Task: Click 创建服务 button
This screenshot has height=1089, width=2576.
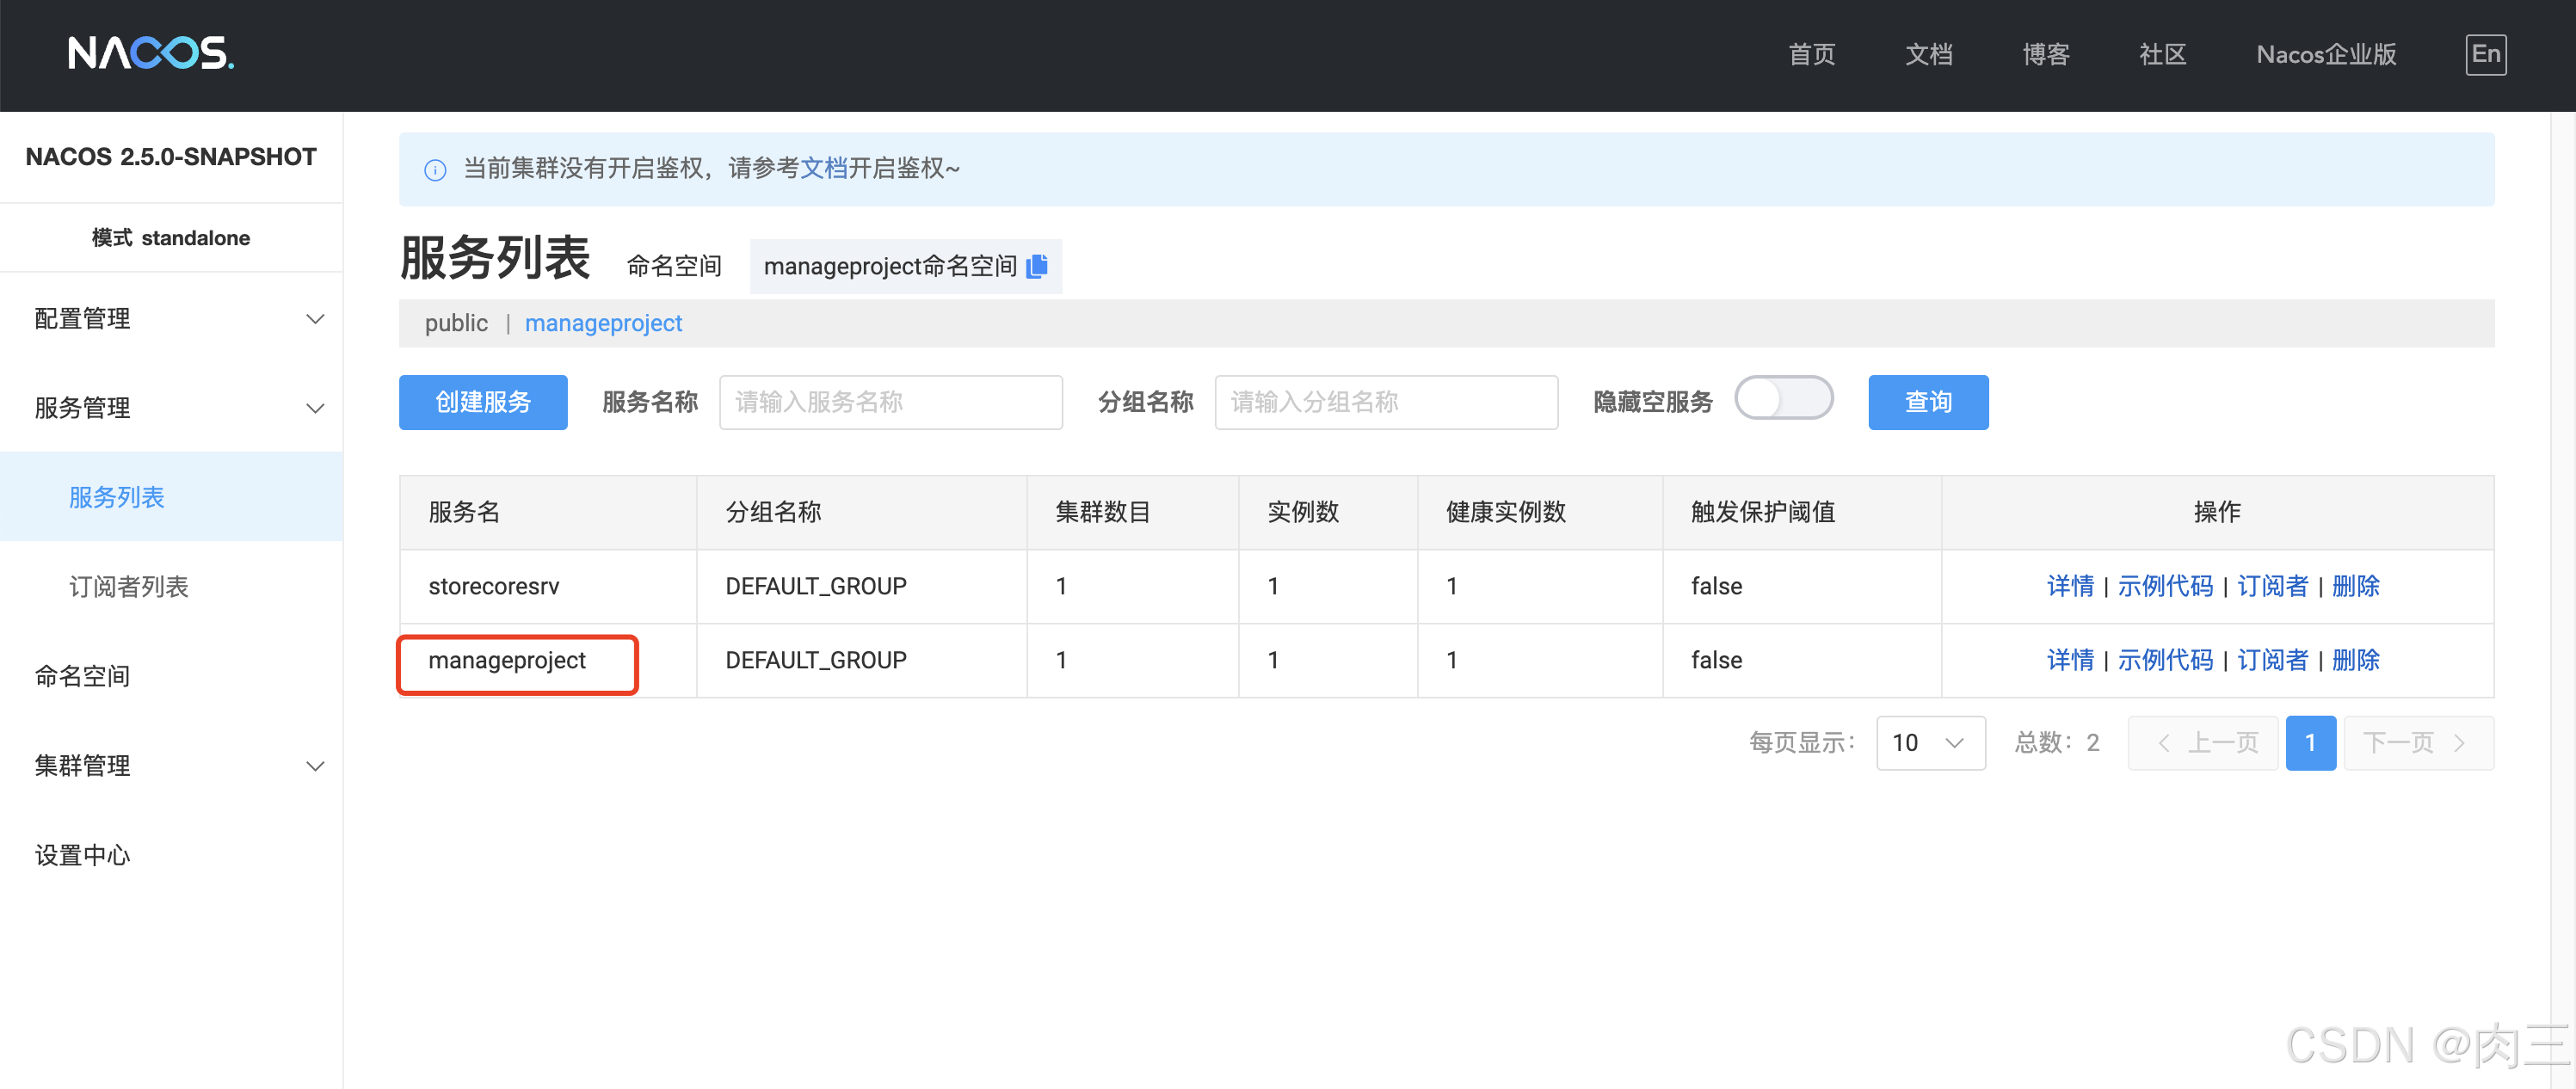Action: (483, 402)
